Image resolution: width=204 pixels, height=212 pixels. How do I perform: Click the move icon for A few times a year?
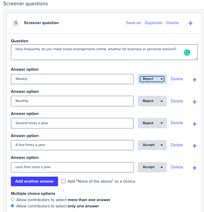coord(194,146)
